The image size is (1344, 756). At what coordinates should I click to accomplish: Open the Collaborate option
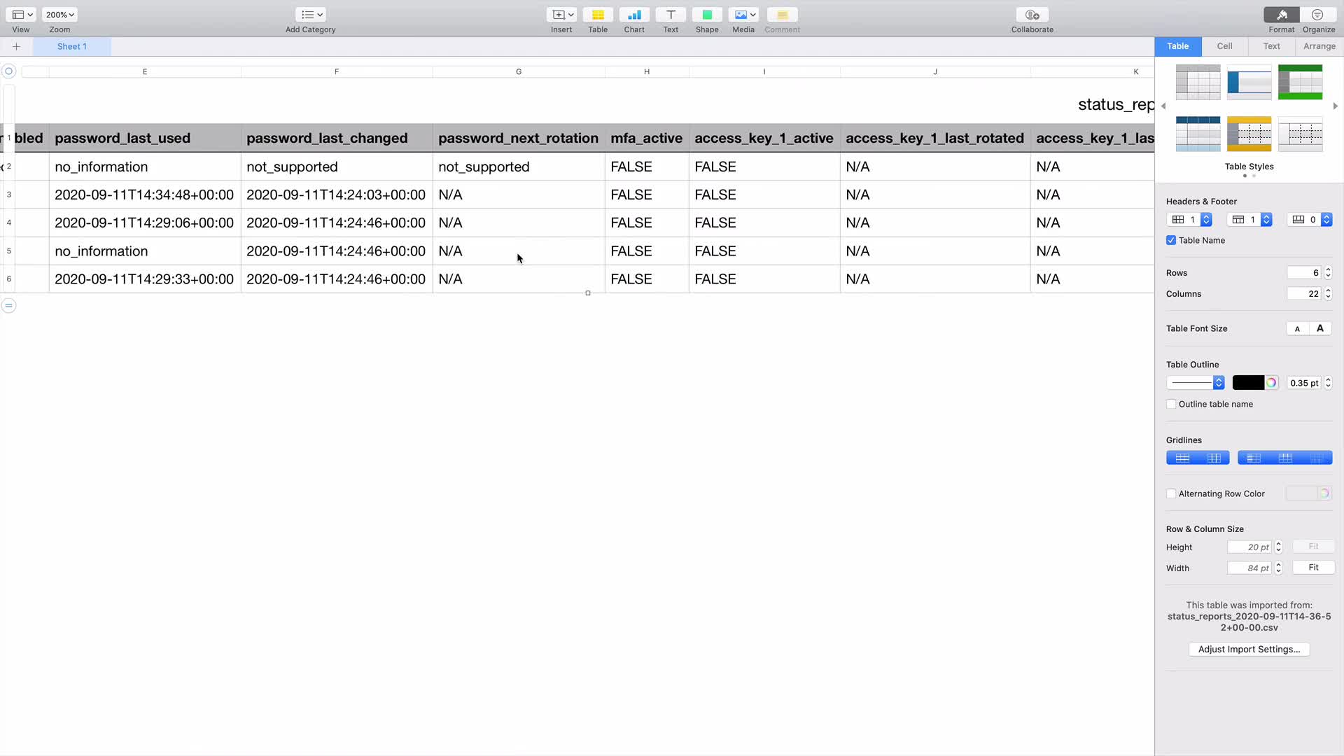pyautogui.click(x=1032, y=15)
